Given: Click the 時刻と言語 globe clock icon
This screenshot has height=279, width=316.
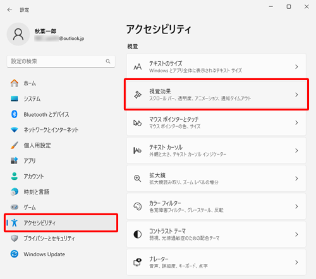Looking at the screenshot, I should point(15,192).
